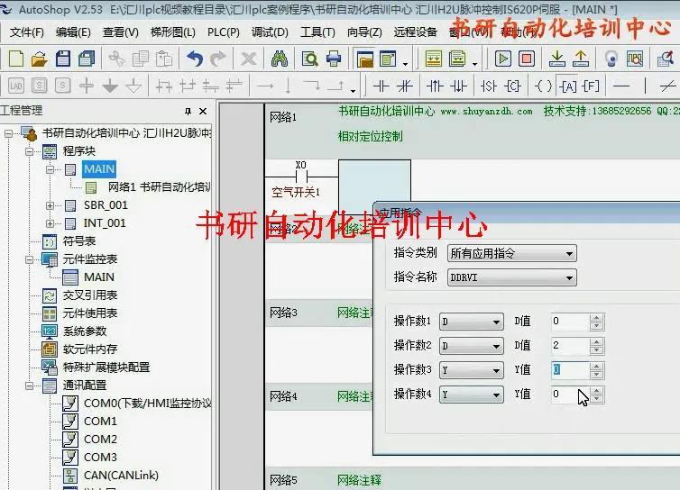Increment 操作数1 value spinner
680x490 pixels.
pos(597,318)
